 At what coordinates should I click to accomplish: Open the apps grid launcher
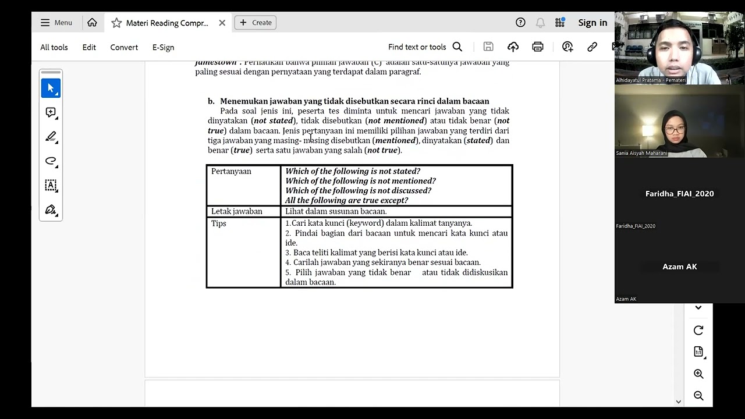pos(560,23)
